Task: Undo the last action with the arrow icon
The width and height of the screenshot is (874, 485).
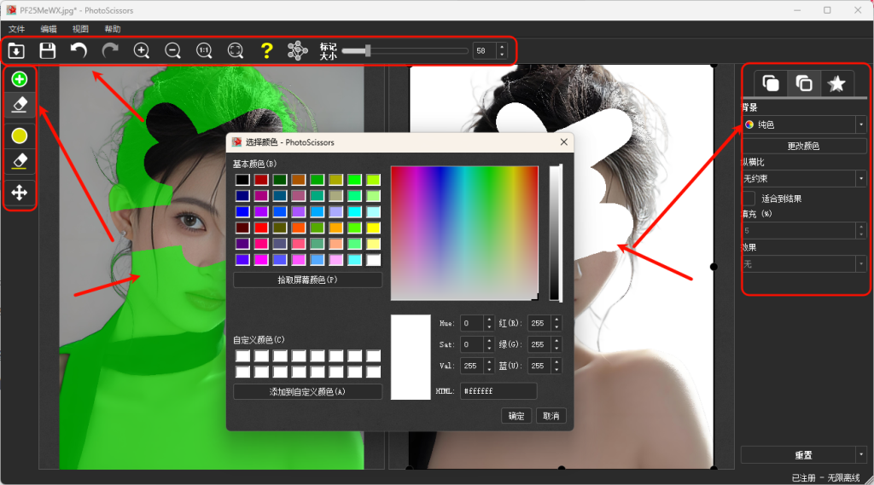Action: [x=79, y=51]
